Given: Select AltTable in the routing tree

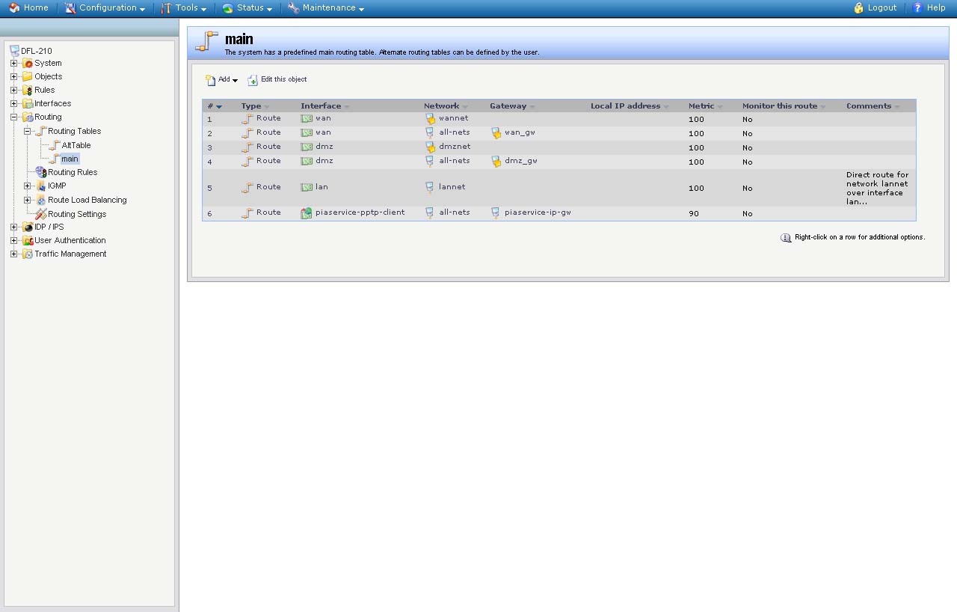Looking at the screenshot, I should pyautogui.click(x=76, y=145).
